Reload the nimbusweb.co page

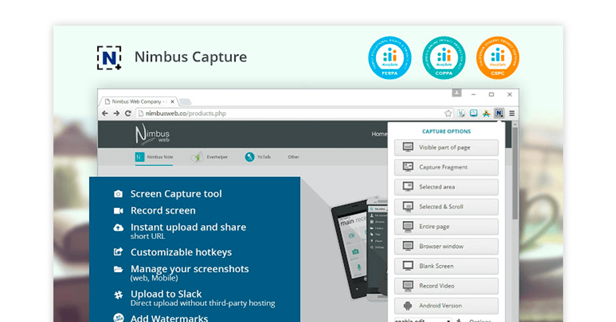128,113
